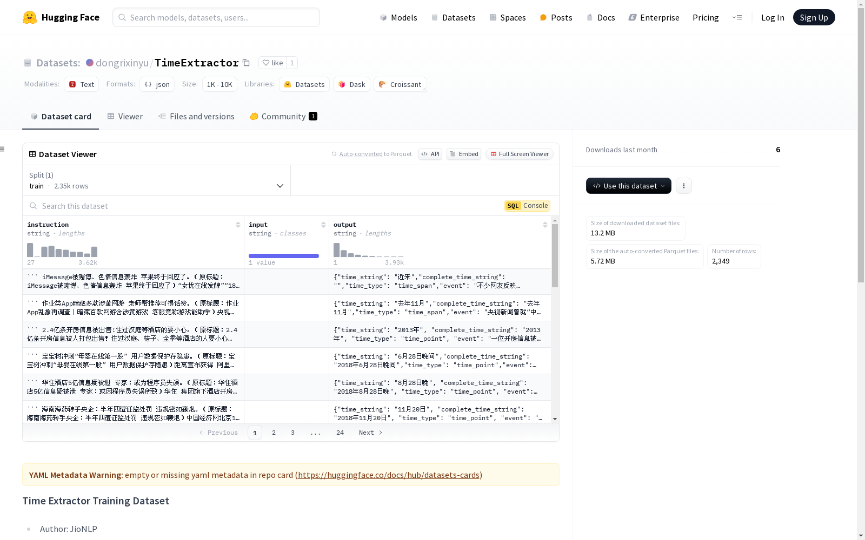Go to Datasets in the navigation
This screenshot has width=865, height=540.
(x=453, y=17)
